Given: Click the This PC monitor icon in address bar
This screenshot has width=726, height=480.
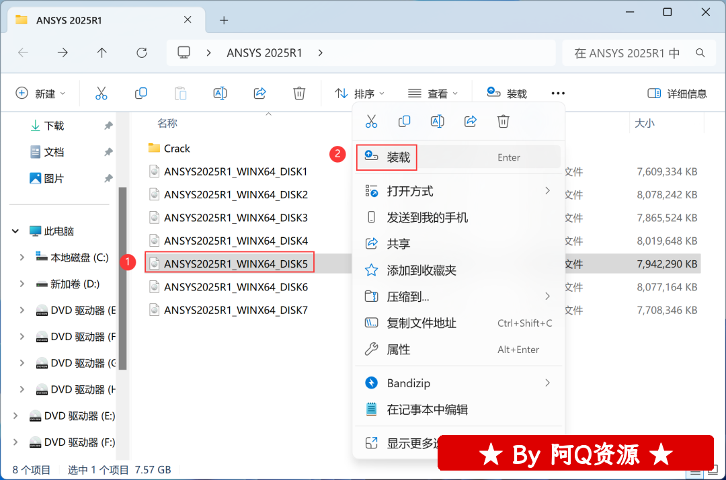Looking at the screenshot, I should pos(184,52).
